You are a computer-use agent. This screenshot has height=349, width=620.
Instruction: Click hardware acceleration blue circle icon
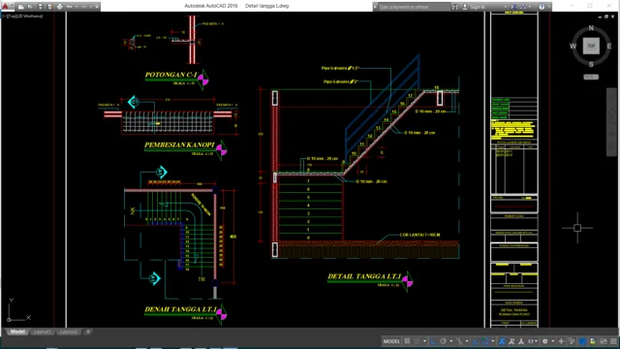pos(582,341)
